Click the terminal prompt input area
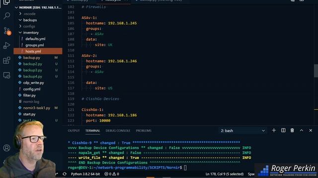The width and height of the screenshot is (318, 178). (x=185, y=168)
